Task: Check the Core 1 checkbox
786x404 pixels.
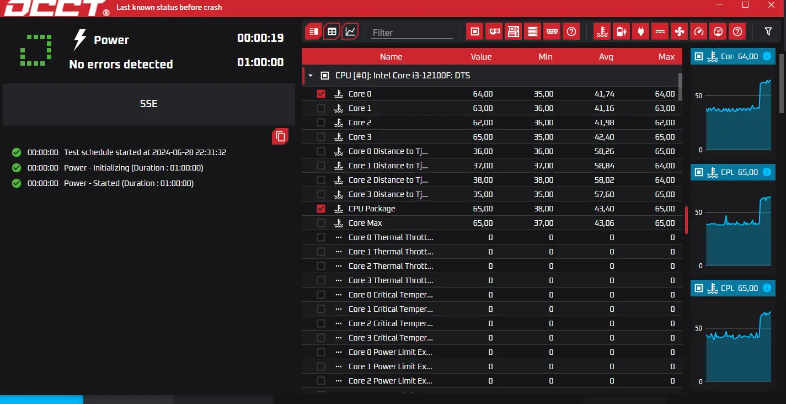Action: (321, 108)
